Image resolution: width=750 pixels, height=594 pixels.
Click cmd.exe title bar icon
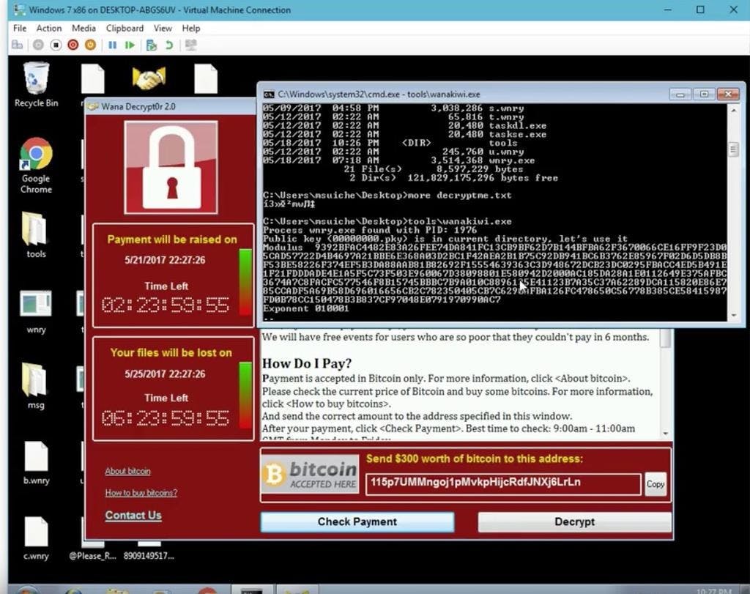[x=269, y=94]
